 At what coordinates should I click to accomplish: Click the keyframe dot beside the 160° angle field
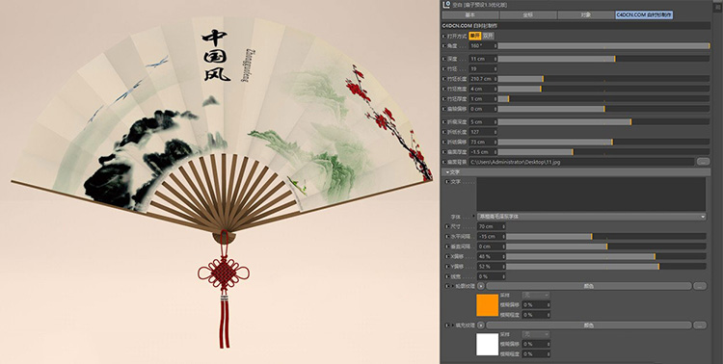tap(444, 46)
